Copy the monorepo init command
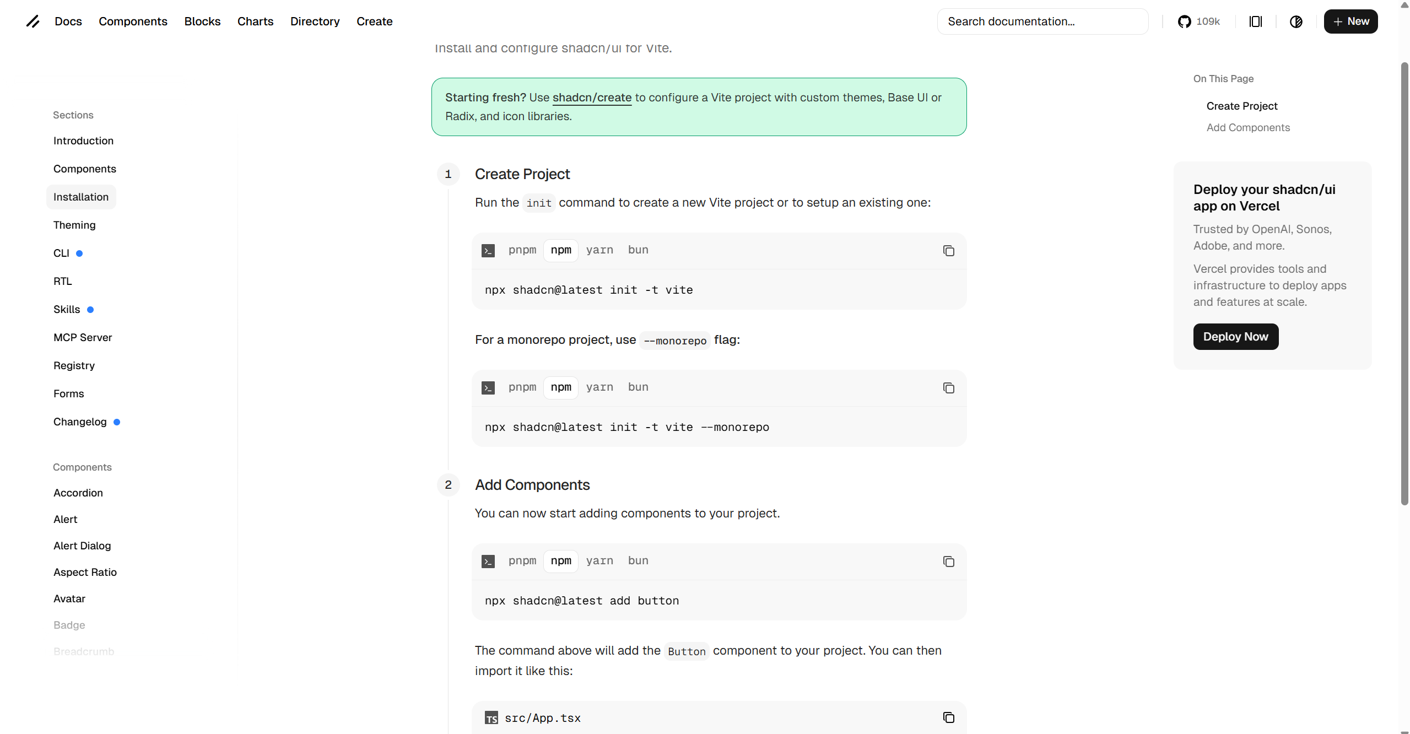Image resolution: width=1410 pixels, height=734 pixels. tap(948, 388)
